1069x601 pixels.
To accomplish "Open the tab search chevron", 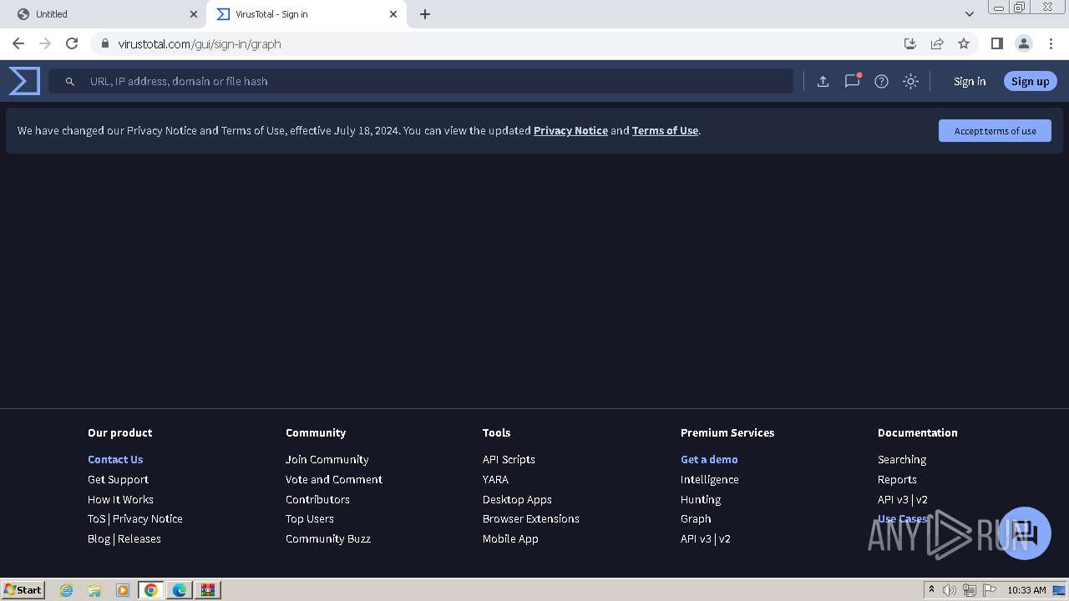I will [970, 14].
